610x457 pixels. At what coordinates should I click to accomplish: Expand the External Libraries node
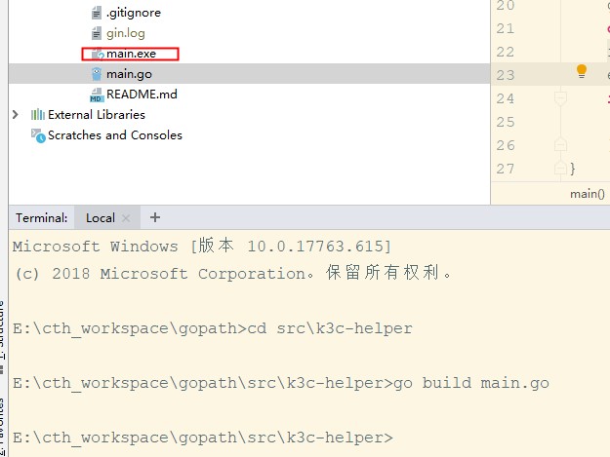(16, 115)
